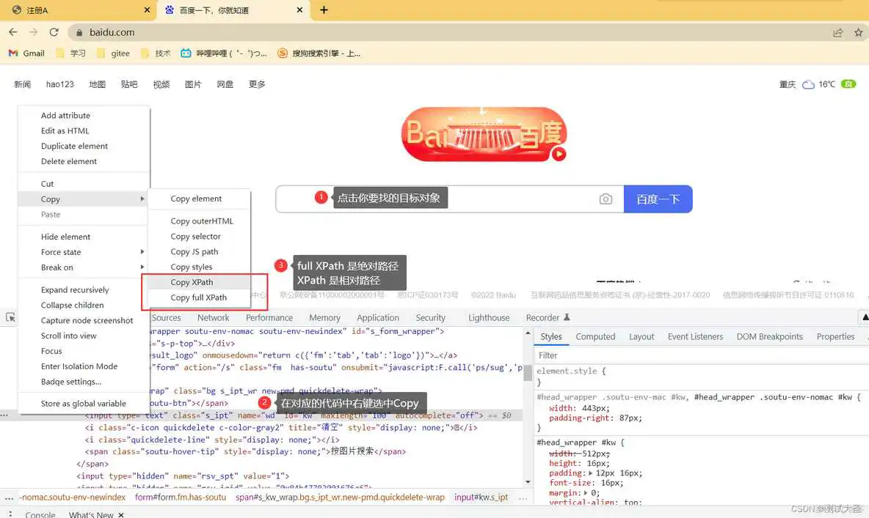Click the Sogou search engine bookmark icon
Viewport: 869px width, 518px height.
click(282, 53)
